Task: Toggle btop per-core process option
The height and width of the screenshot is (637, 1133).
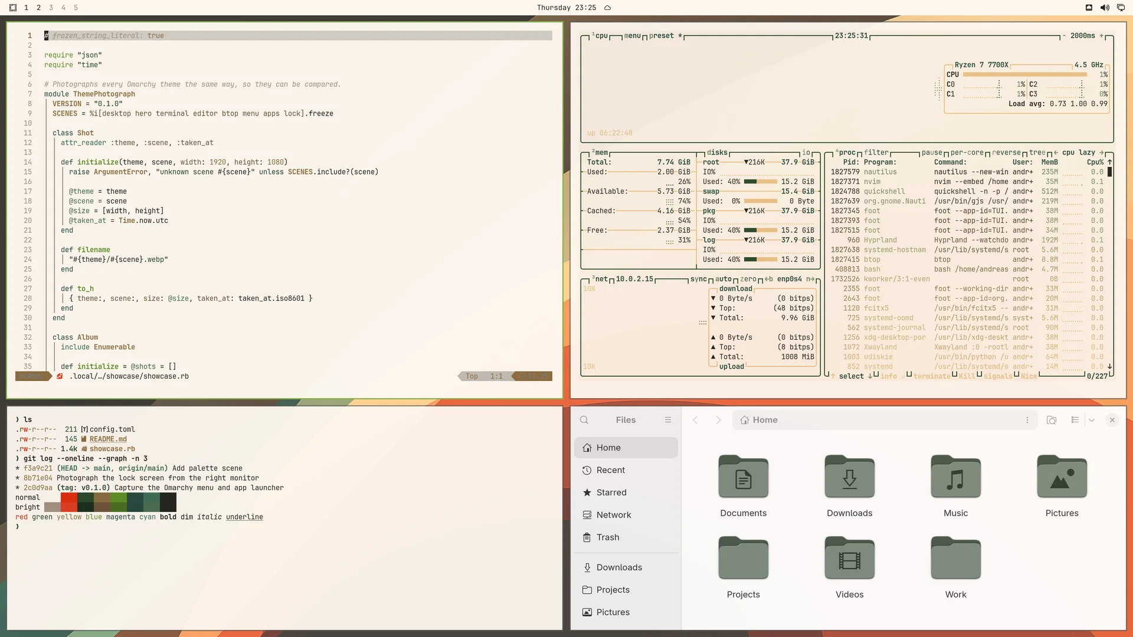Action: tap(967, 153)
